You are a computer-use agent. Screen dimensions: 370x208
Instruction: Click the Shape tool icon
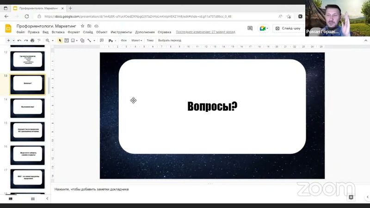tap(82, 41)
